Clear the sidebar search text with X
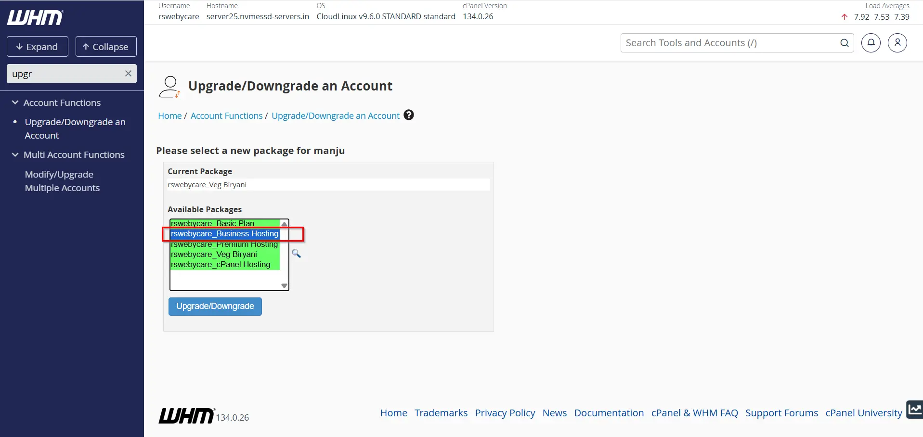Image resolution: width=923 pixels, height=437 pixels. [x=128, y=74]
